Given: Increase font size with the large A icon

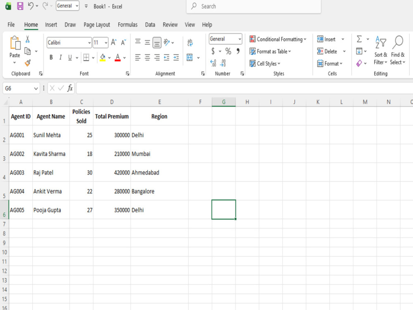Looking at the screenshot, I should coord(114,43).
